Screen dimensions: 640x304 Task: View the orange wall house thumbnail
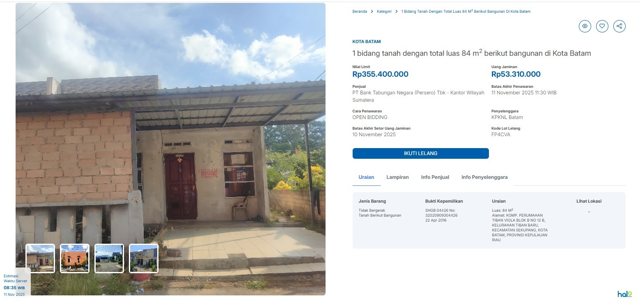point(75,258)
